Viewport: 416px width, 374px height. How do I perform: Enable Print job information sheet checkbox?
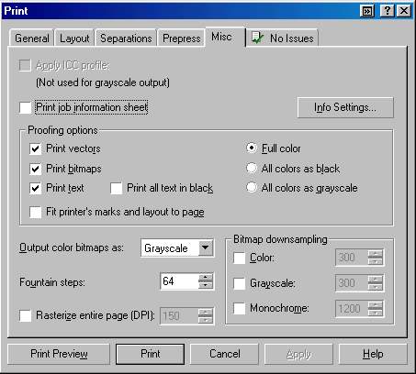pos(25,107)
